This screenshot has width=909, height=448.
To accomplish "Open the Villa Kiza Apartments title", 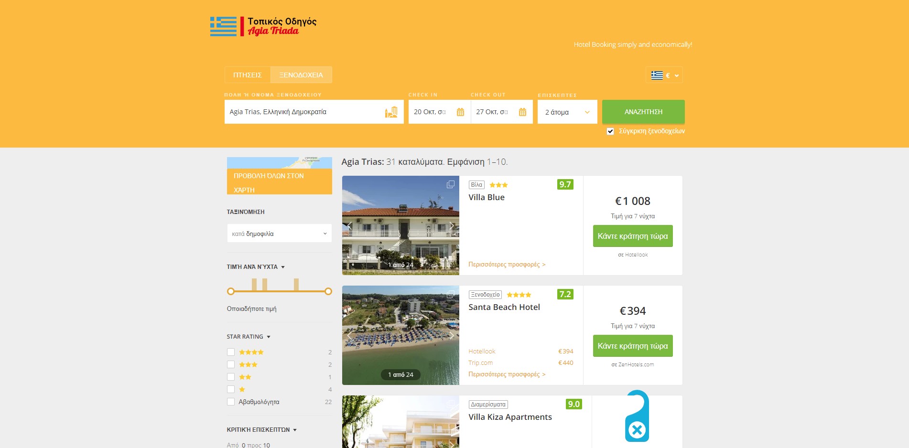I will (x=510, y=417).
